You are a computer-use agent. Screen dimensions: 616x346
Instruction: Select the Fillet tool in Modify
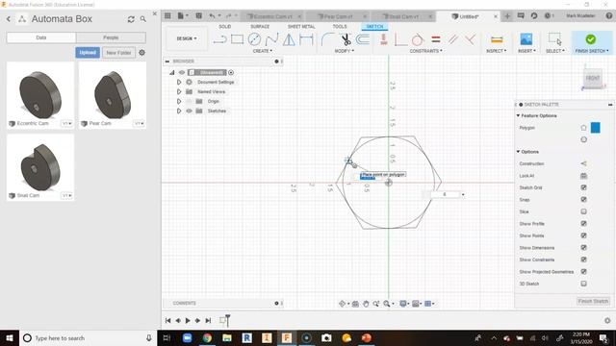click(x=327, y=39)
